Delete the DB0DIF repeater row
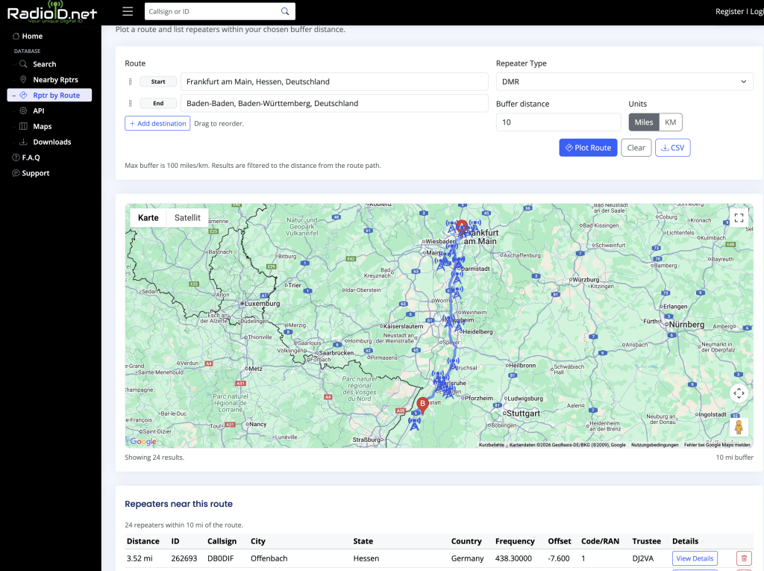This screenshot has height=571, width=764. [744, 558]
